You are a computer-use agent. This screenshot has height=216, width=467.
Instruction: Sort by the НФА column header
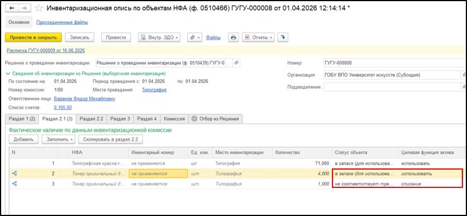click(x=98, y=152)
